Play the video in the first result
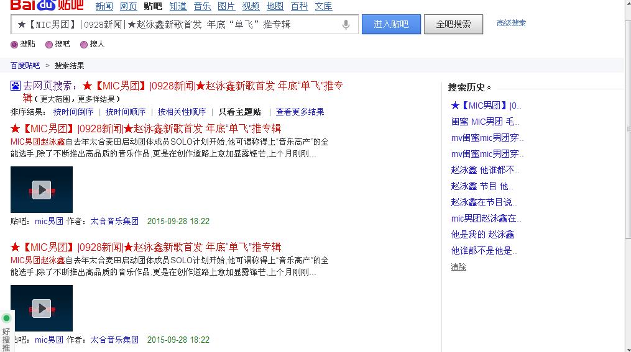The image size is (631, 352). coord(42,190)
